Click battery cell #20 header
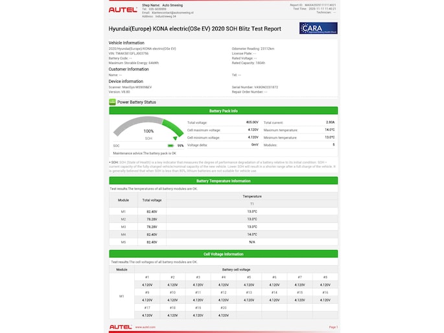The image size is (444, 333). (224, 308)
